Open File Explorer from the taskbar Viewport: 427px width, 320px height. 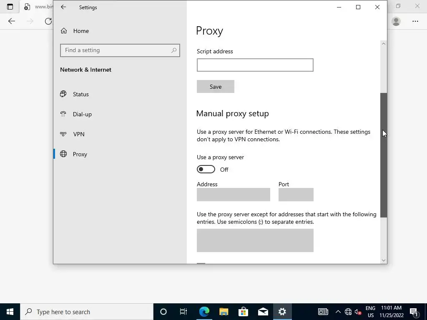(224, 312)
